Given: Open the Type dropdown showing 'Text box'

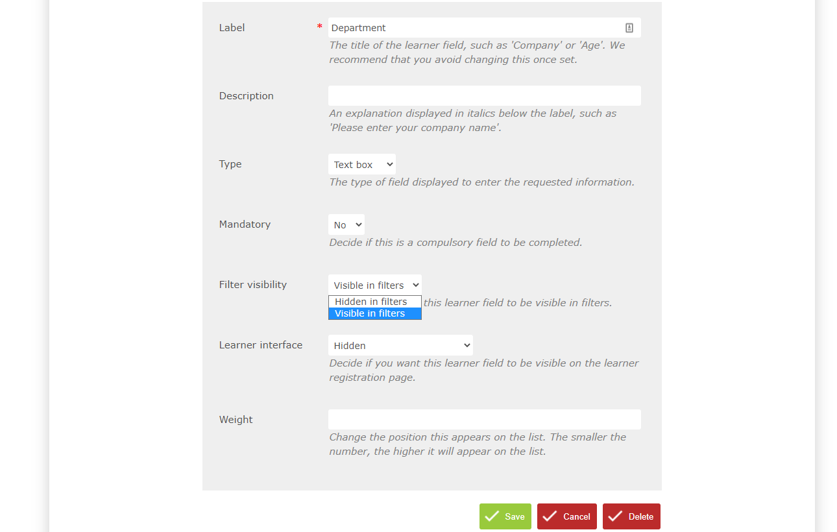Looking at the screenshot, I should pyautogui.click(x=361, y=163).
